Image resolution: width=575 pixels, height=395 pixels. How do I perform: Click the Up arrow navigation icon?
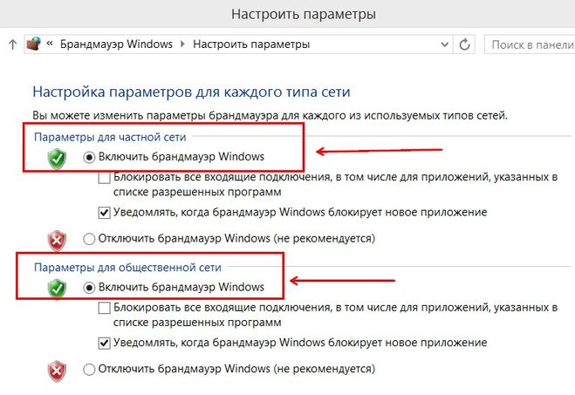[x=12, y=44]
